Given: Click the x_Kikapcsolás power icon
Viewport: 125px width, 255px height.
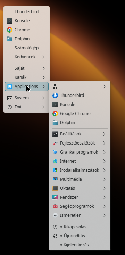Looking at the screenshot, I should pyautogui.click(x=55, y=227).
